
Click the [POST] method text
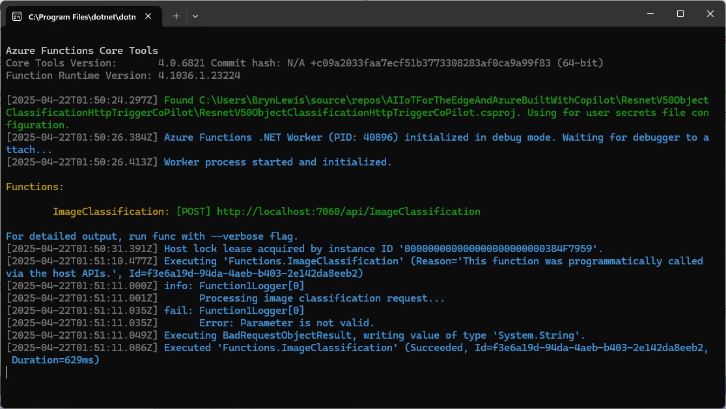point(193,212)
